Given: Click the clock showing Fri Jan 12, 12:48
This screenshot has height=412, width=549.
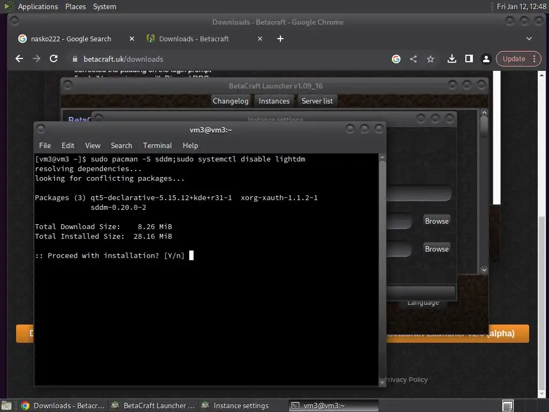Looking at the screenshot, I should [x=521, y=6].
